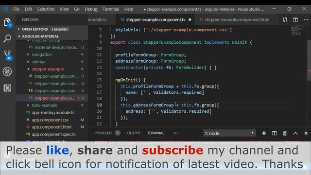Click the unsaved dot on stepper-example.component.ts tab
Screen dimensions: 311x175
(x=190, y=19)
